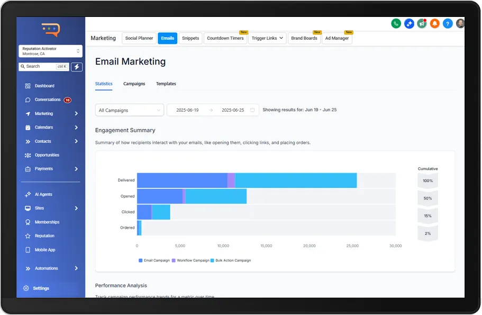Screen dimensions: 482x315
Task: Expand the Calendars sidebar submenu chevron
Action: (x=76, y=128)
